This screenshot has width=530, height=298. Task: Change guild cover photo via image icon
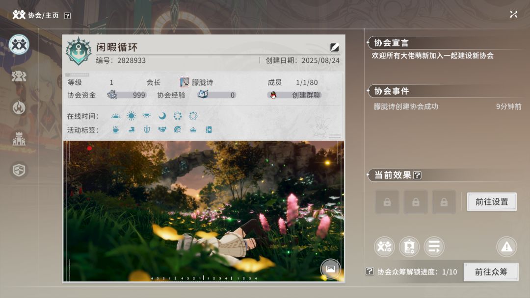pos(330,269)
